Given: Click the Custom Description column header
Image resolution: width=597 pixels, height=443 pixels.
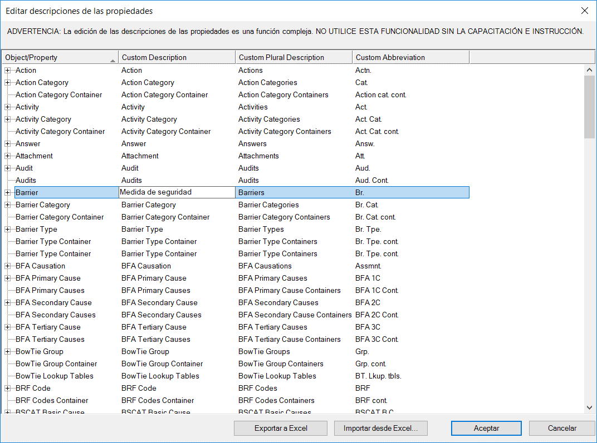Looking at the screenshot, I should [x=177, y=57].
